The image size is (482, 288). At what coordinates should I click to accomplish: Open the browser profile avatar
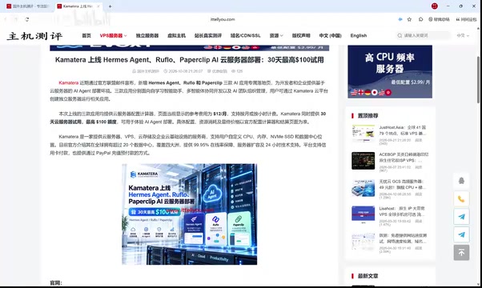434,6
